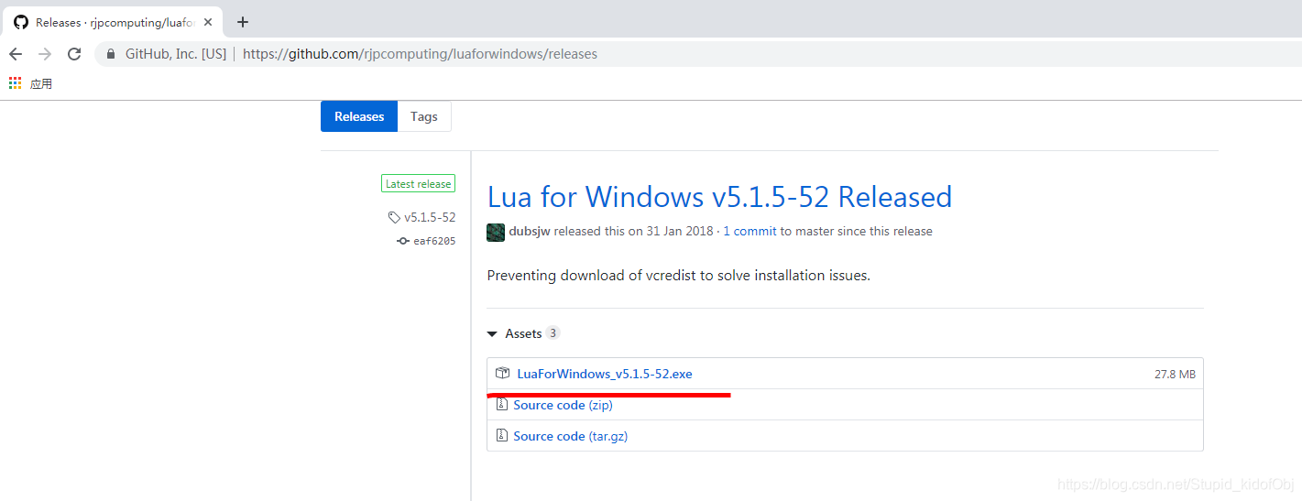
Task: Click the archive icon for Source code (tar.gz)
Action: tap(501, 436)
